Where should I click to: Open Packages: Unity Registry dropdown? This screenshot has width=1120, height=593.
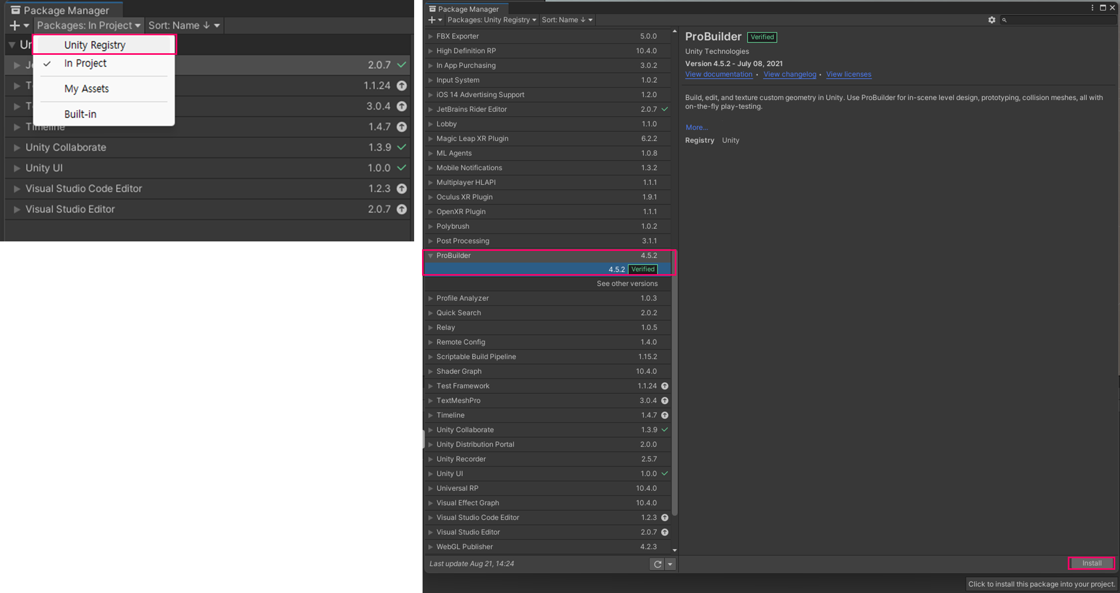(491, 20)
